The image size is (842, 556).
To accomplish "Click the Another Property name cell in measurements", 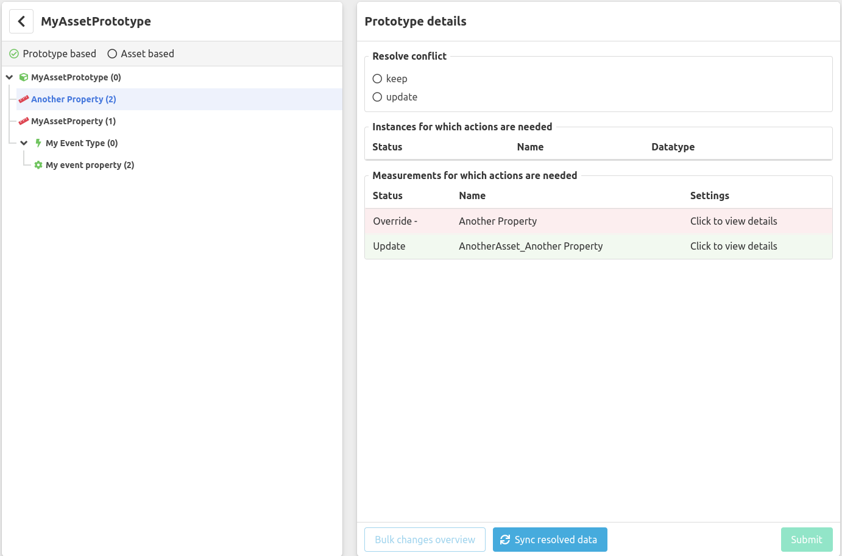I will 498,221.
